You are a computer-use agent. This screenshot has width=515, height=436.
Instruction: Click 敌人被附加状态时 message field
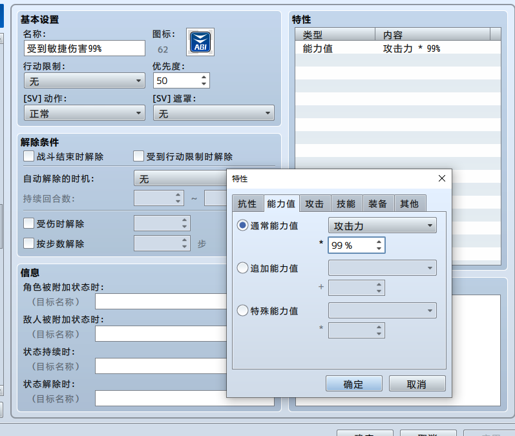pos(161,333)
